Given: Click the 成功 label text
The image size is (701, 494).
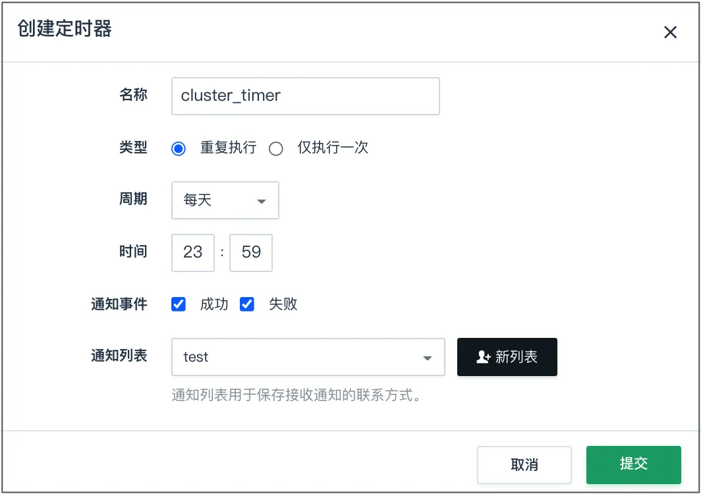Looking at the screenshot, I should (213, 304).
